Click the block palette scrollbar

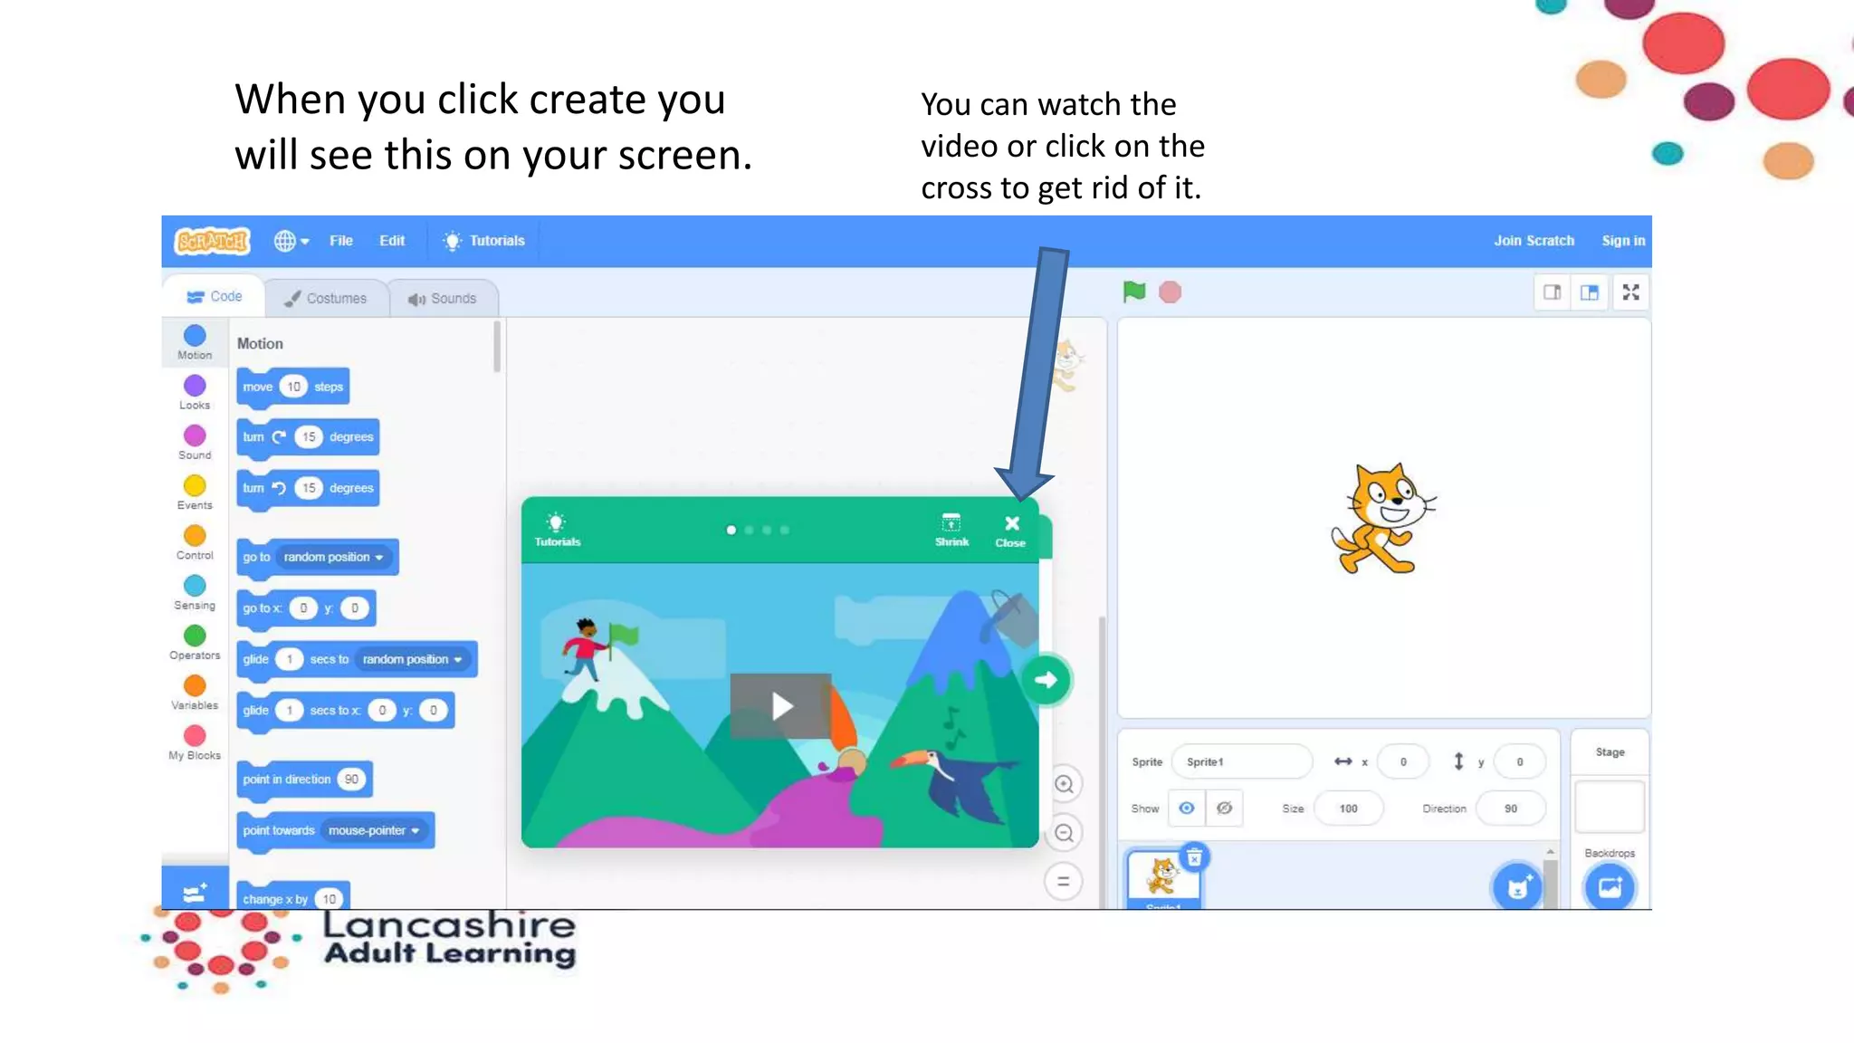point(497,347)
